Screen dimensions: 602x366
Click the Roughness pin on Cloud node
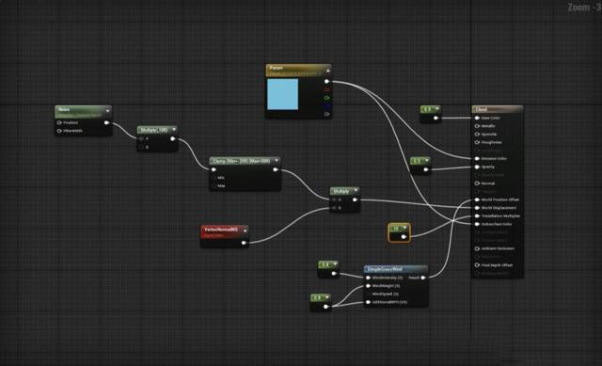click(x=477, y=142)
